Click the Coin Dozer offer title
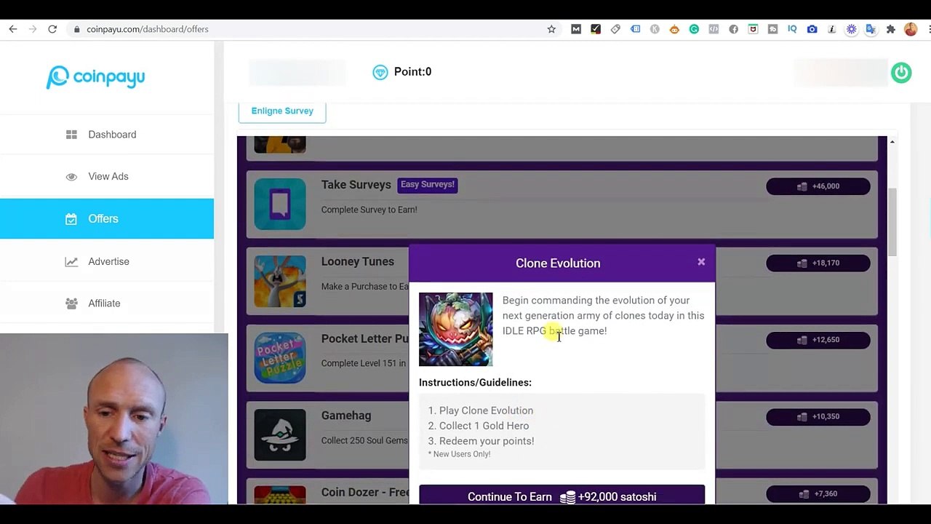 pos(365,493)
